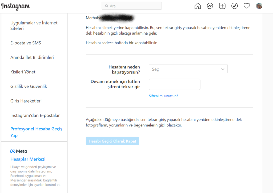Expand dropdown using chevron arrow next to Seç
This screenshot has height=193, width=273.
point(223,69)
